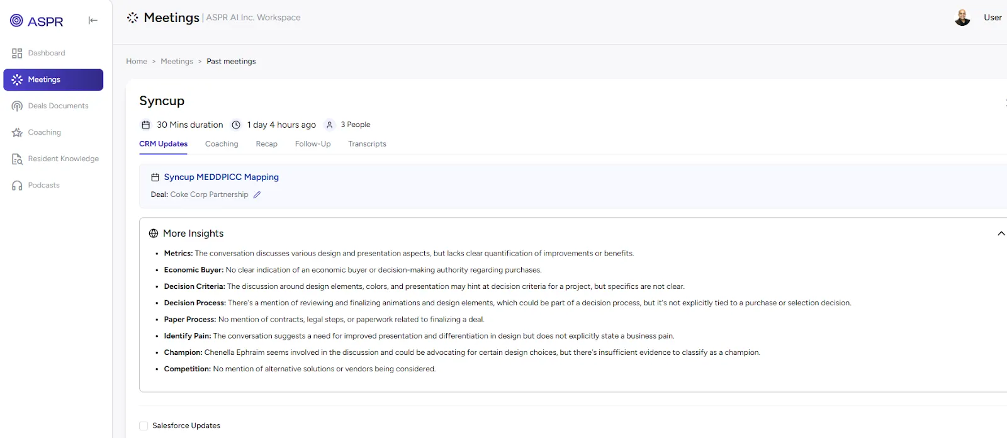The height and width of the screenshot is (438, 1007).
Task: Switch to the Coaching tab
Action: point(222,144)
